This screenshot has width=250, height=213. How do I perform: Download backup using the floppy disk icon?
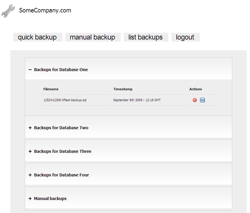pos(202,100)
